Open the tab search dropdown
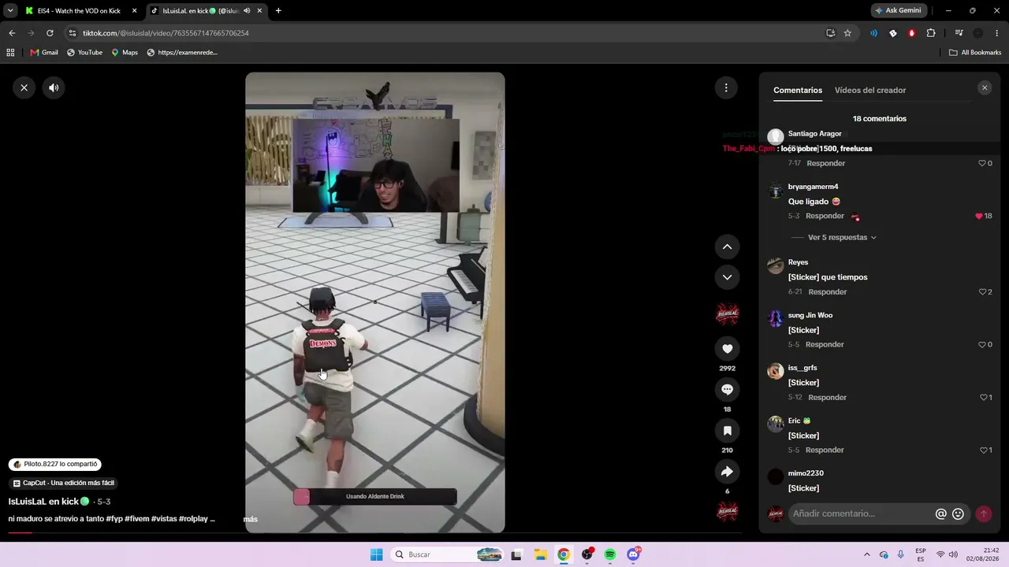The height and width of the screenshot is (567, 1009). coord(10,11)
